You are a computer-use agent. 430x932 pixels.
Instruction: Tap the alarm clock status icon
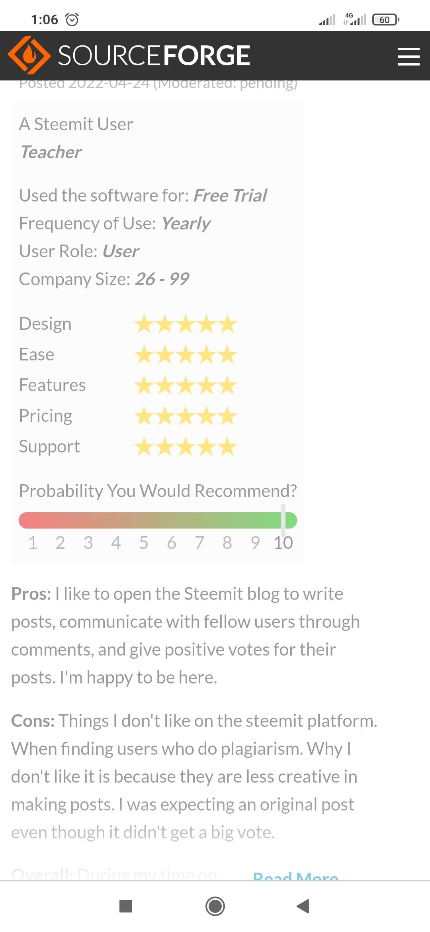(72, 20)
